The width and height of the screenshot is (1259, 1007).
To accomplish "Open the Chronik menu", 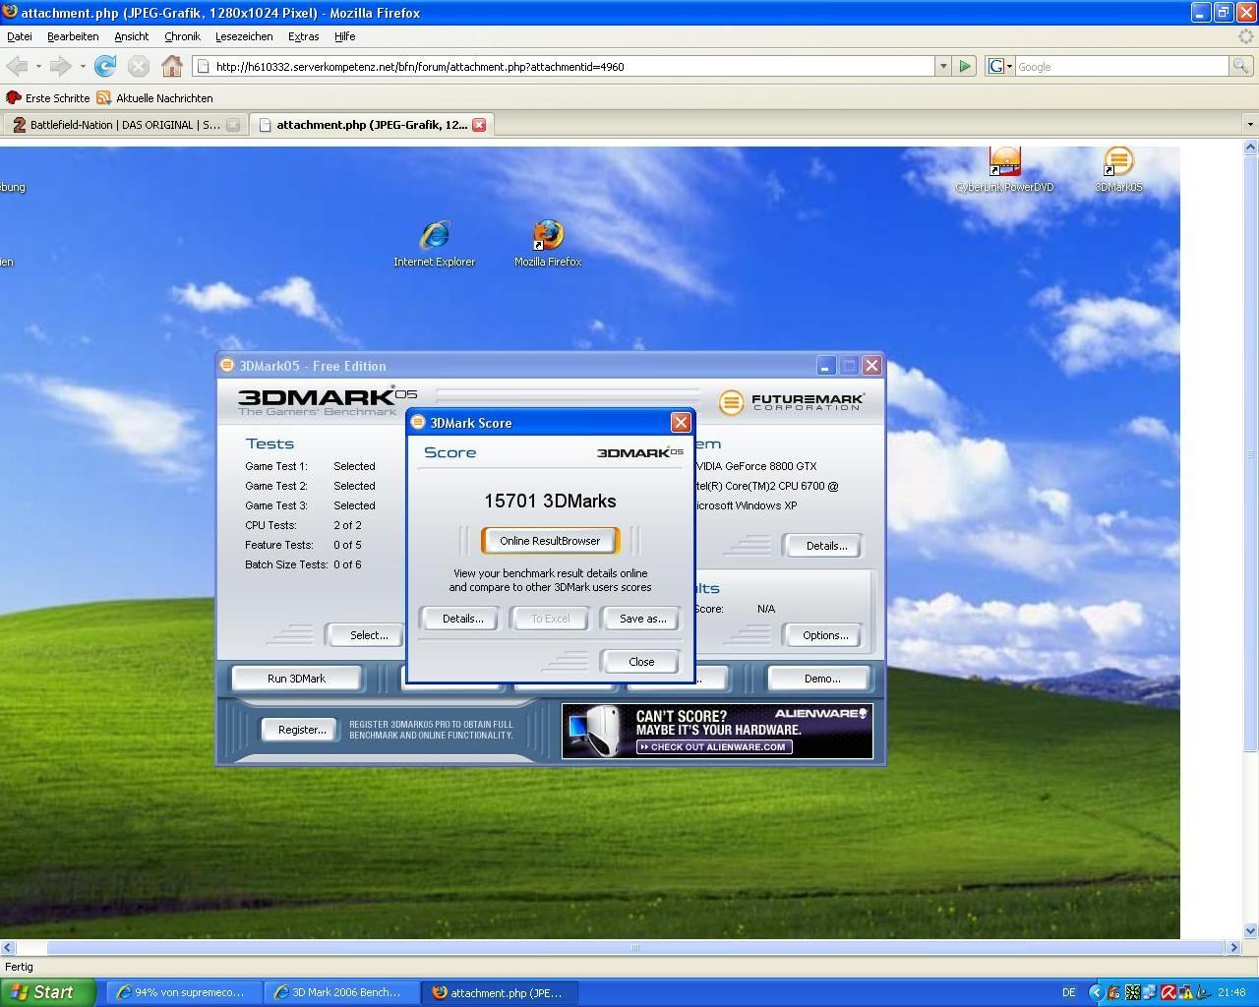I will 182,36.
